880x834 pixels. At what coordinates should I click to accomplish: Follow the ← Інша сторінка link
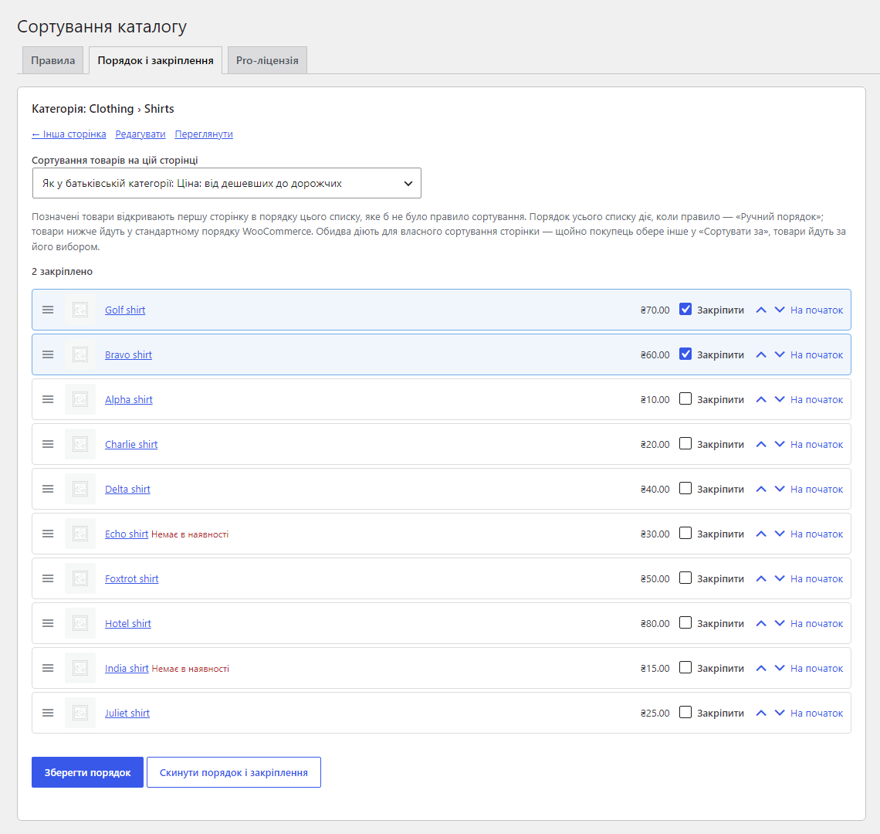coord(69,134)
